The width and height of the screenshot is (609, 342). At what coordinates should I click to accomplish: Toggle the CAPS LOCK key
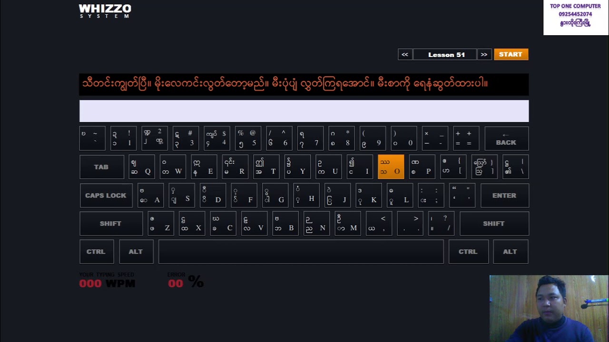click(x=106, y=195)
